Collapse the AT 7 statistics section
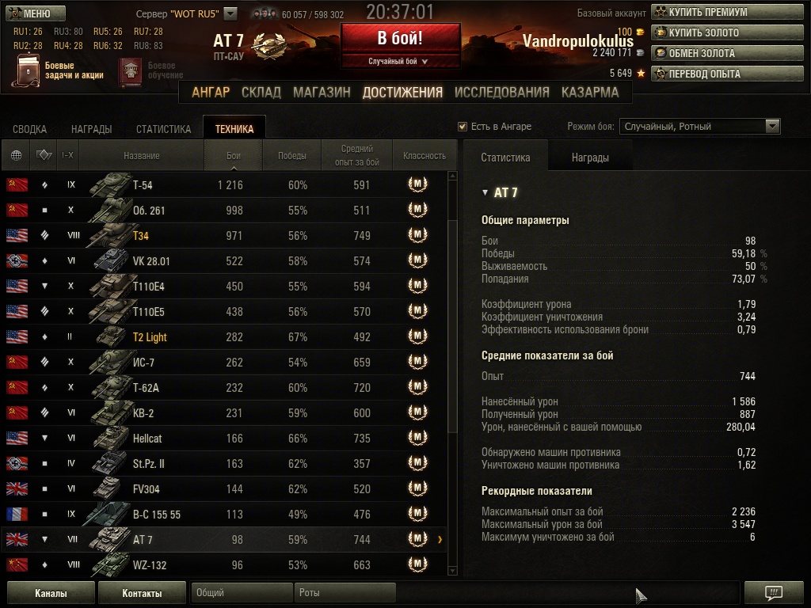811x608 pixels. (x=485, y=192)
